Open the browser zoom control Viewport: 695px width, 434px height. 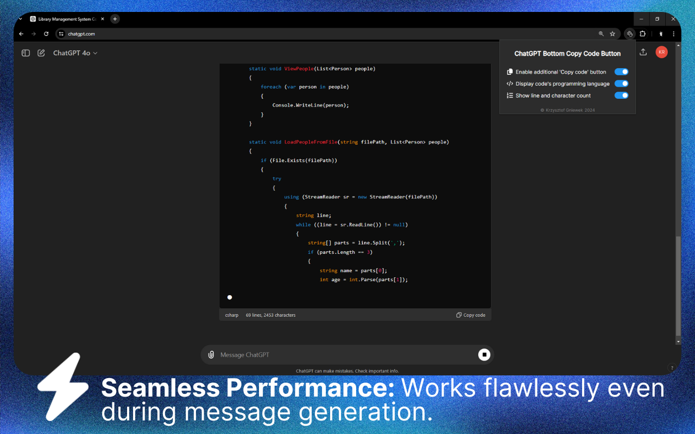601,34
